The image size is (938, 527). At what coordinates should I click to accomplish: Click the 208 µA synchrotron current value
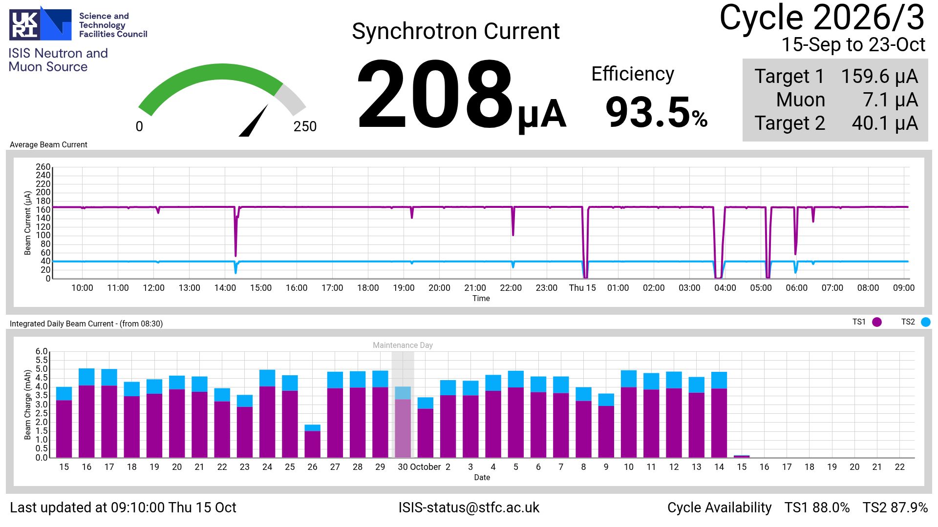[x=461, y=95]
